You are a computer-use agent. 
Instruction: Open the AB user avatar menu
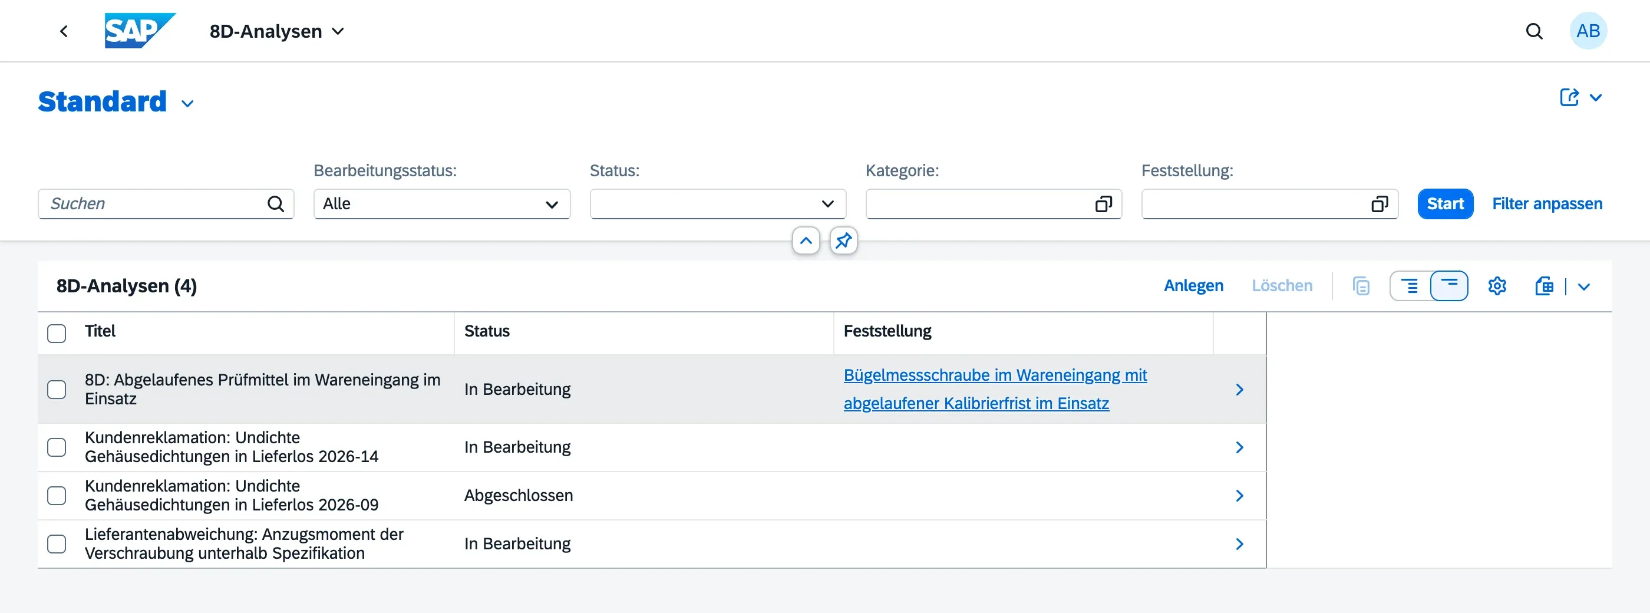[x=1588, y=31]
